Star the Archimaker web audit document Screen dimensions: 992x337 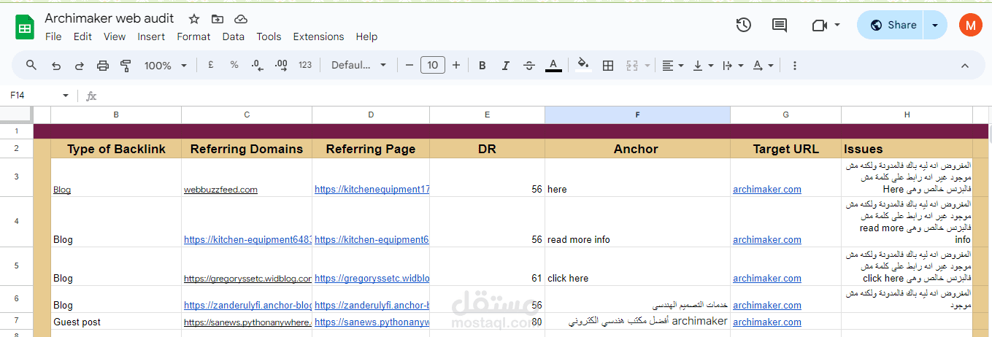(194, 19)
